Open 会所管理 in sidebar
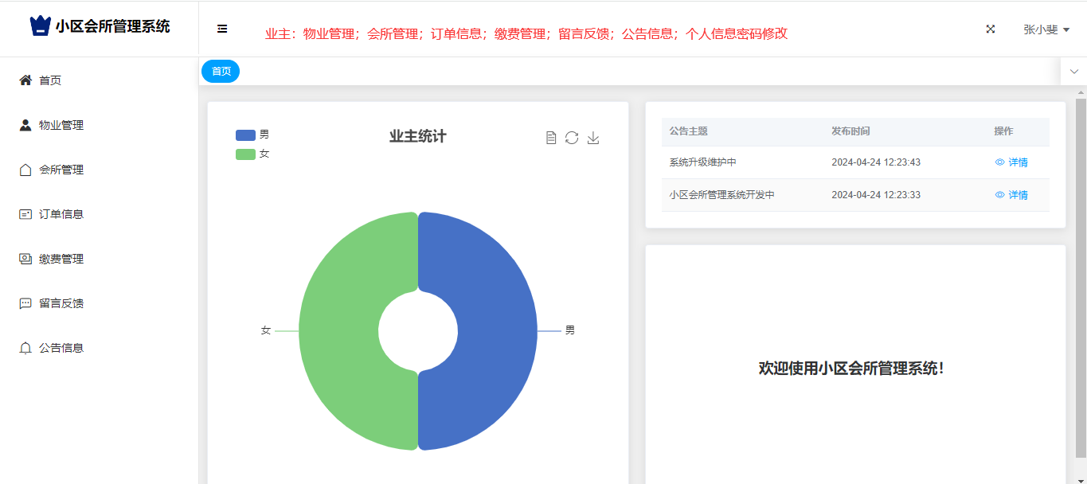Screen dimensions: 1087x484 [61, 170]
